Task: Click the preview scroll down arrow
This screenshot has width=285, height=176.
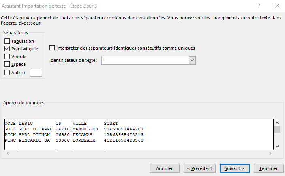Action: 277,146
